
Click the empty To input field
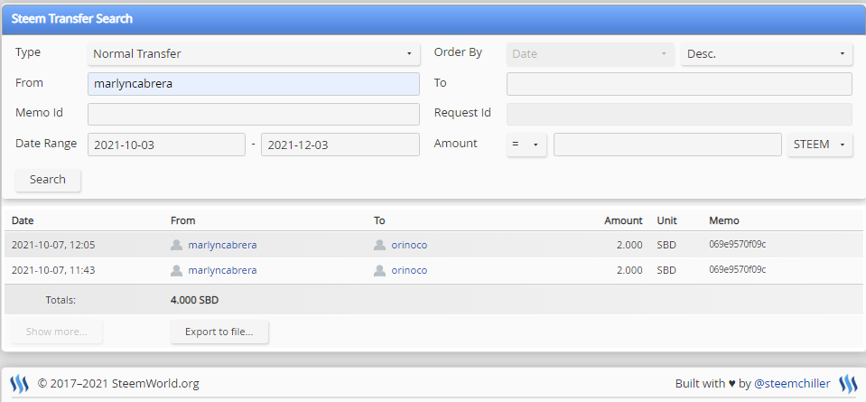click(679, 84)
